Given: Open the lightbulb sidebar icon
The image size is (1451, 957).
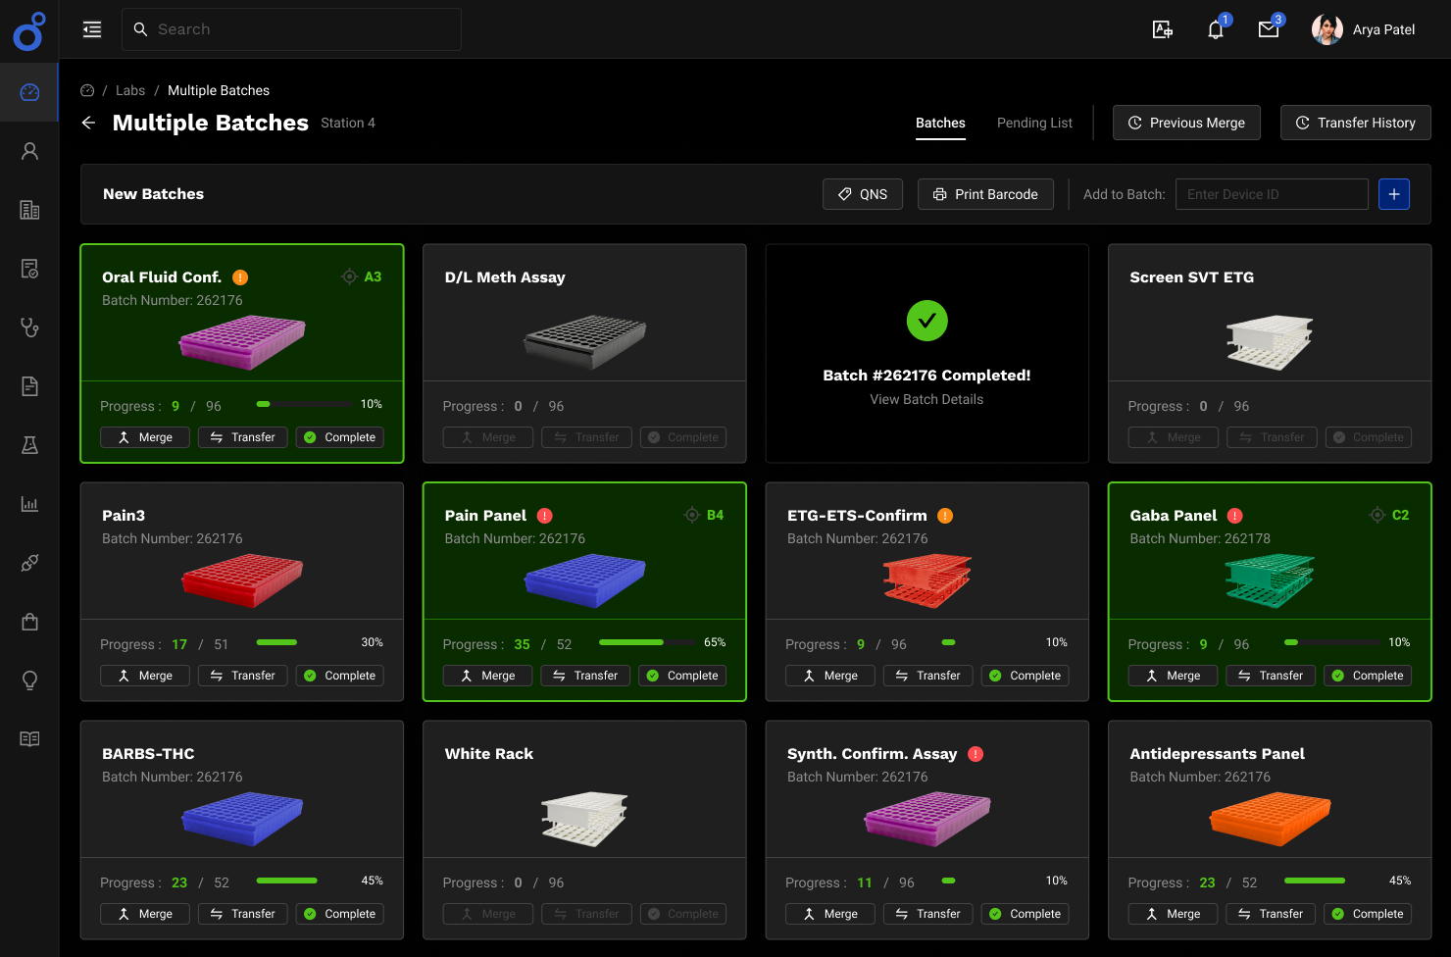Looking at the screenshot, I should 29,680.
